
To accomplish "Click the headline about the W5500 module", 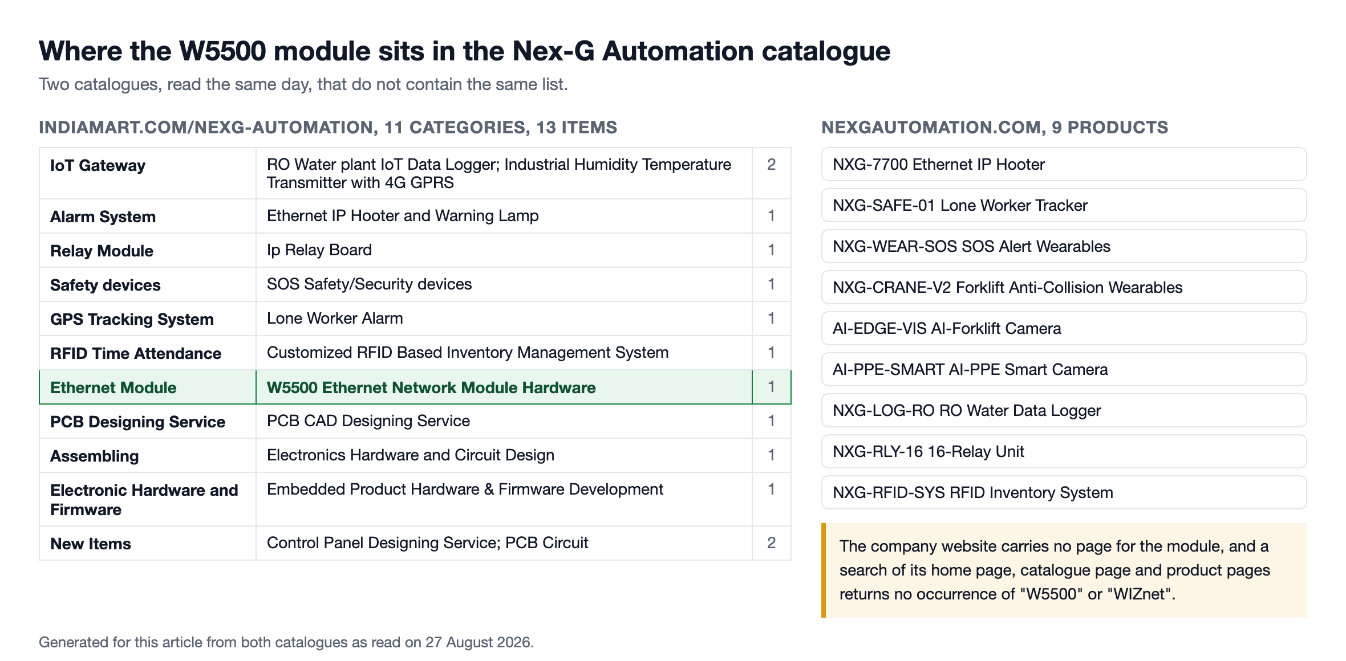I will (464, 51).
